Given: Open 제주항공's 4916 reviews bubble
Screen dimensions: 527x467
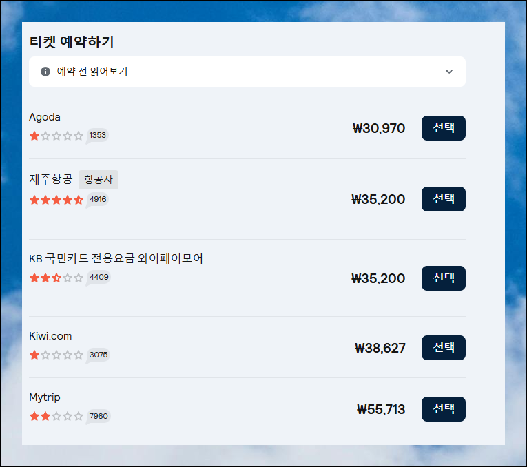Looking at the screenshot, I should click(x=97, y=200).
